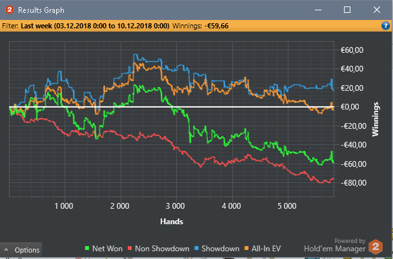The image size is (393, 259).
Task: Toggle the All-In EV legend entry
Action: coord(263,249)
